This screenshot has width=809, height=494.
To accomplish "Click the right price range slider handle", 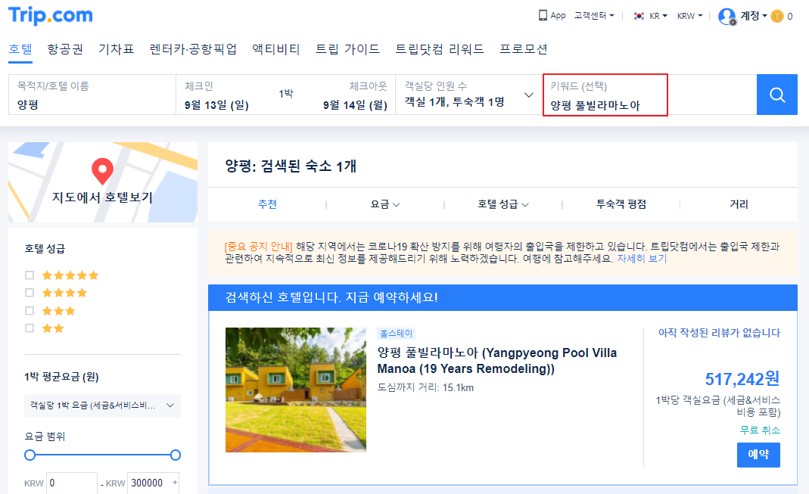I will coord(176,455).
